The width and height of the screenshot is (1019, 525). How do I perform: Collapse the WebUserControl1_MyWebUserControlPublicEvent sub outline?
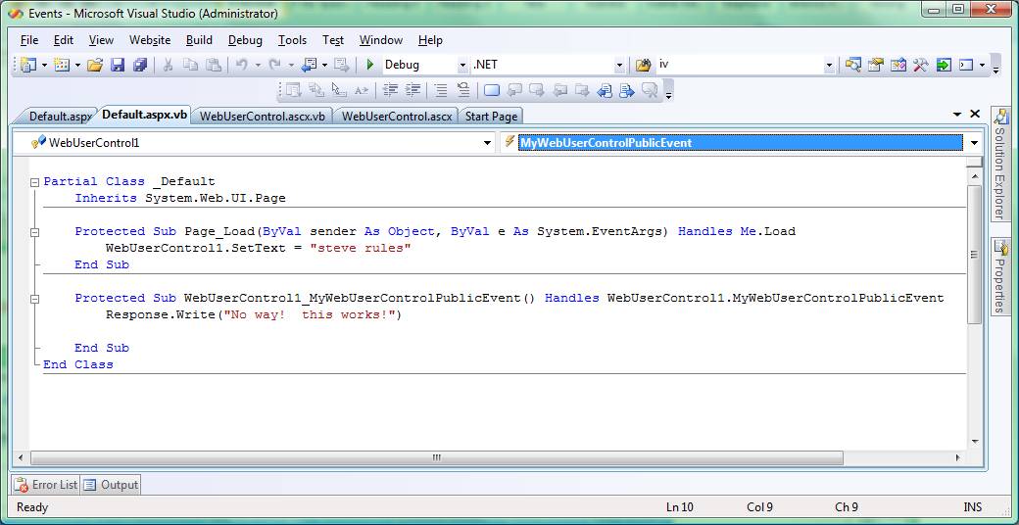(35, 299)
